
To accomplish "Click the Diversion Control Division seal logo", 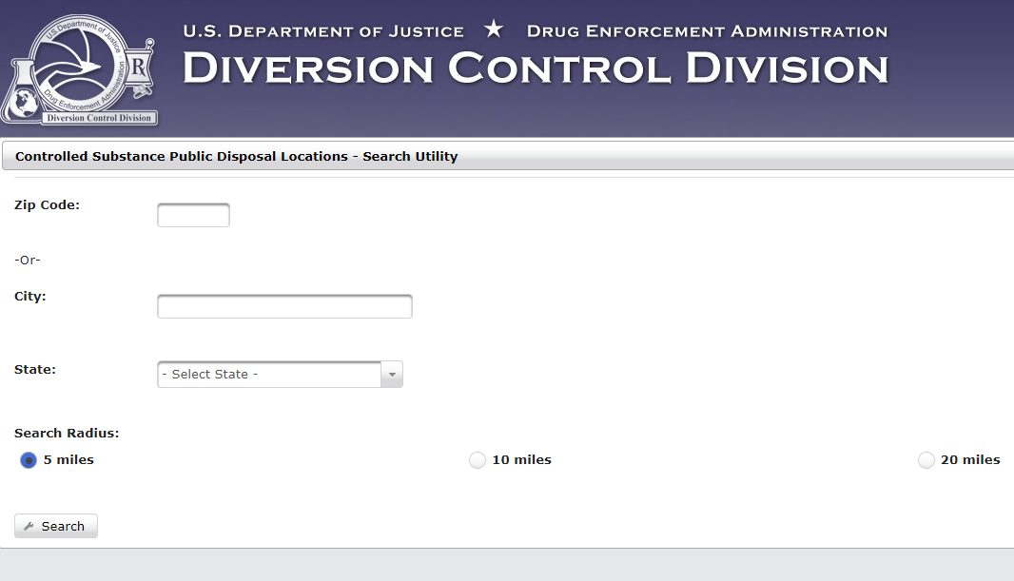I will pyautogui.click(x=80, y=69).
